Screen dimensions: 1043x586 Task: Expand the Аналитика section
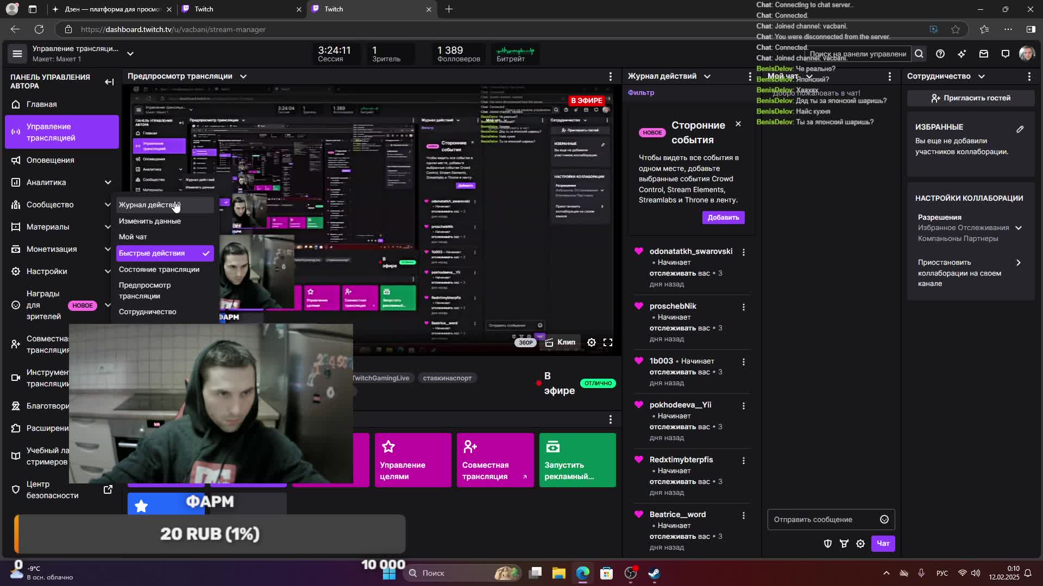108,182
